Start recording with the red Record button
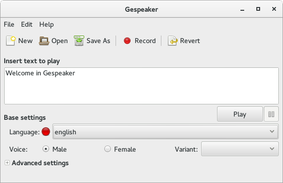This screenshot has width=283, height=183. pos(139,41)
